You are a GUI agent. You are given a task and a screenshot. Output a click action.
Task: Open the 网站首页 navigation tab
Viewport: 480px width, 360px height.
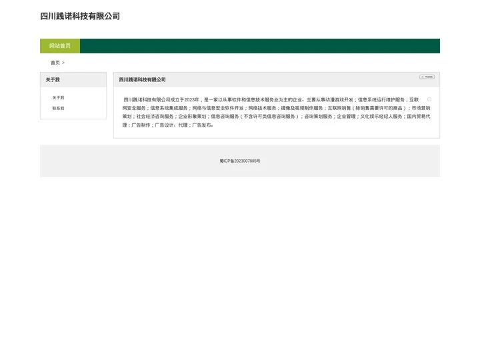[60, 46]
